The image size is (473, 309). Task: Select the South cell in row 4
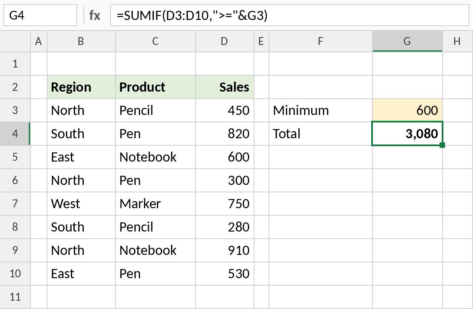(x=81, y=134)
